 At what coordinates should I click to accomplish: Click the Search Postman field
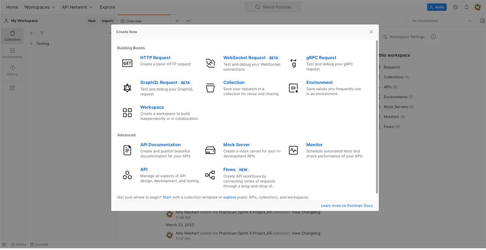tap(273, 7)
